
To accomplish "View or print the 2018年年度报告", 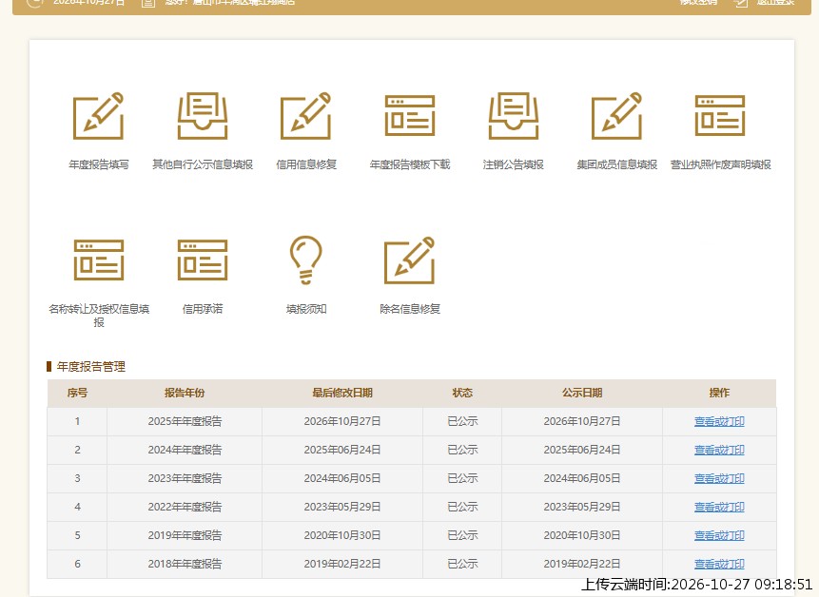I will pyautogui.click(x=719, y=564).
